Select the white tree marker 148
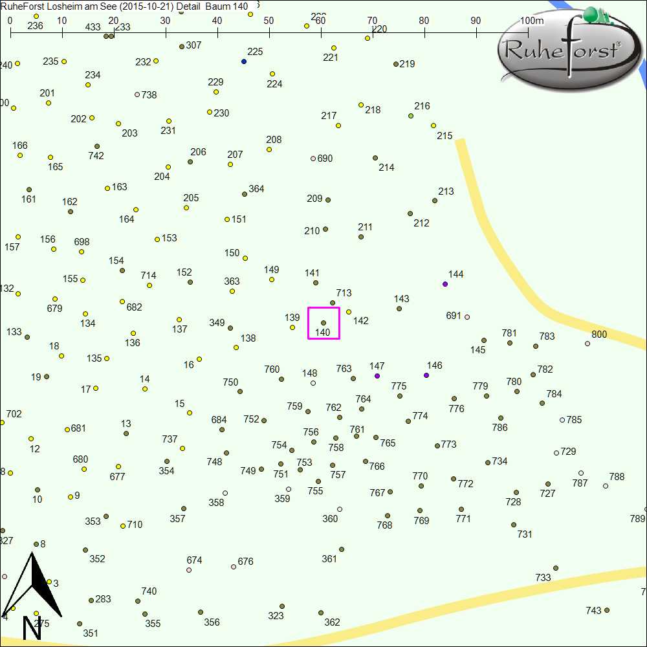 313,383
